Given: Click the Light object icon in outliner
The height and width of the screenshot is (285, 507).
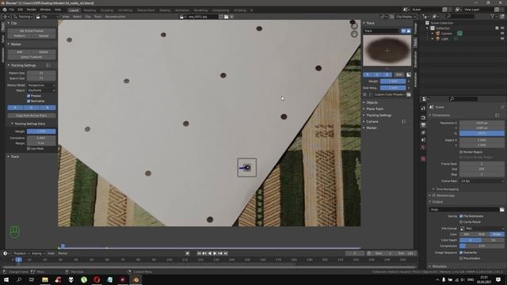Looking at the screenshot, I should click(x=437, y=39).
